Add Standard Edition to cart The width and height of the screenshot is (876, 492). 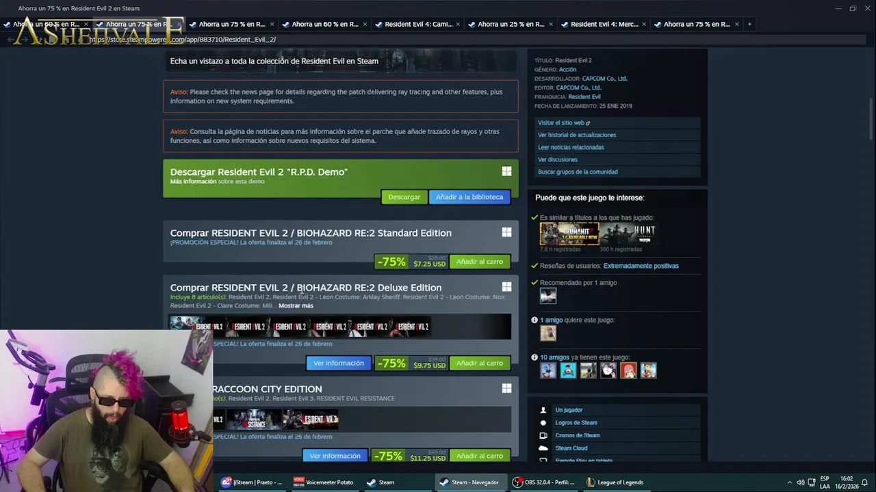coord(479,262)
